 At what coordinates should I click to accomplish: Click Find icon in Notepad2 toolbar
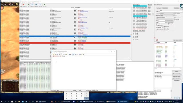coord(69,55)
